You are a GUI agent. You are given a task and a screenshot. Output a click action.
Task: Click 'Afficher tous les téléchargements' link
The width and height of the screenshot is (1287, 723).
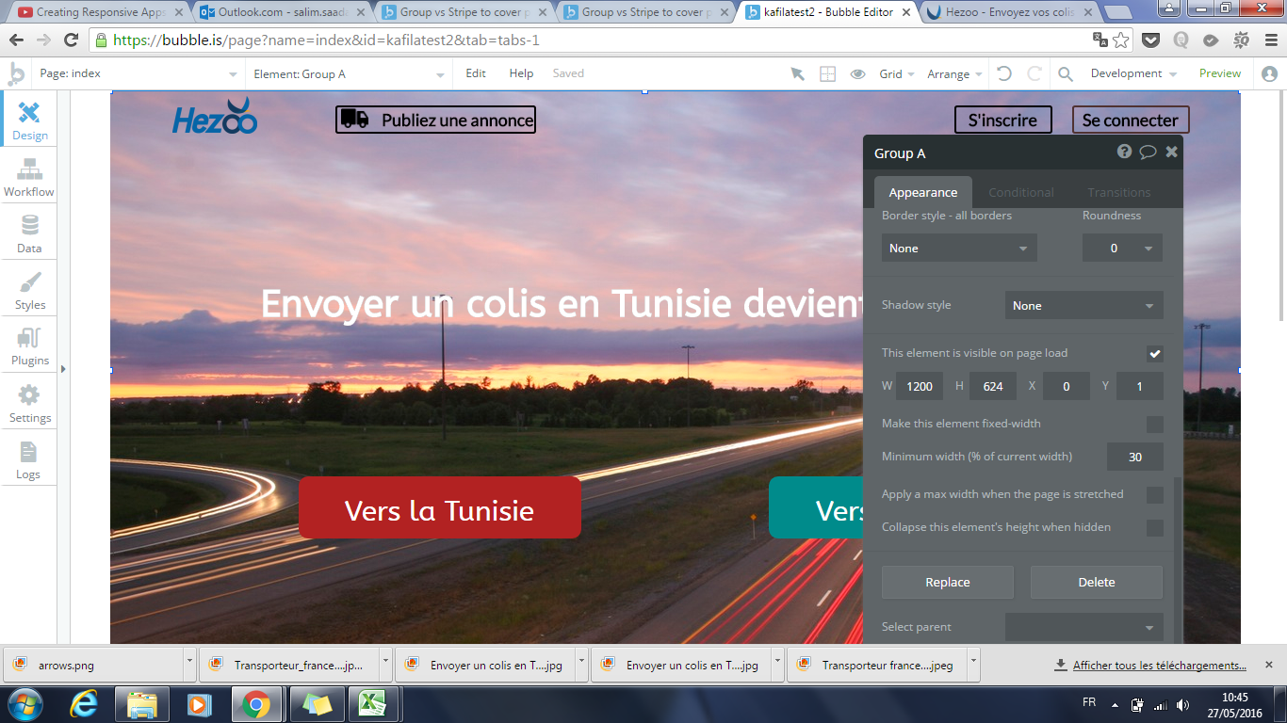click(1160, 666)
